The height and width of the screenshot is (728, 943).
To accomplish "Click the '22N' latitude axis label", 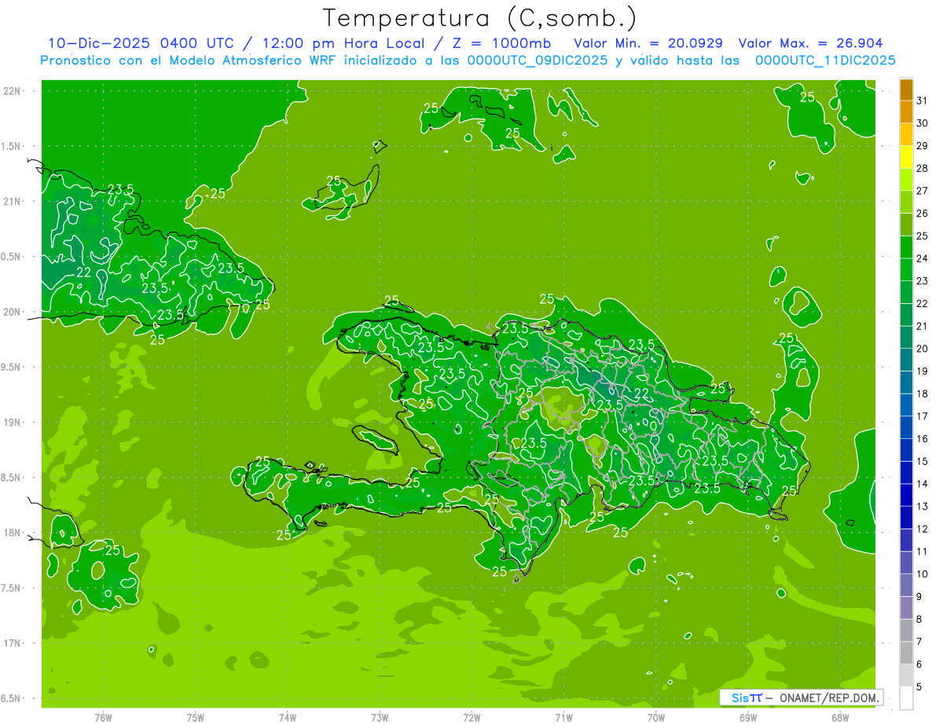I will pyautogui.click(x=13, y=91).
